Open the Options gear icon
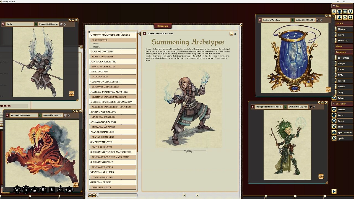354x199 pixels. coord(351,17)
